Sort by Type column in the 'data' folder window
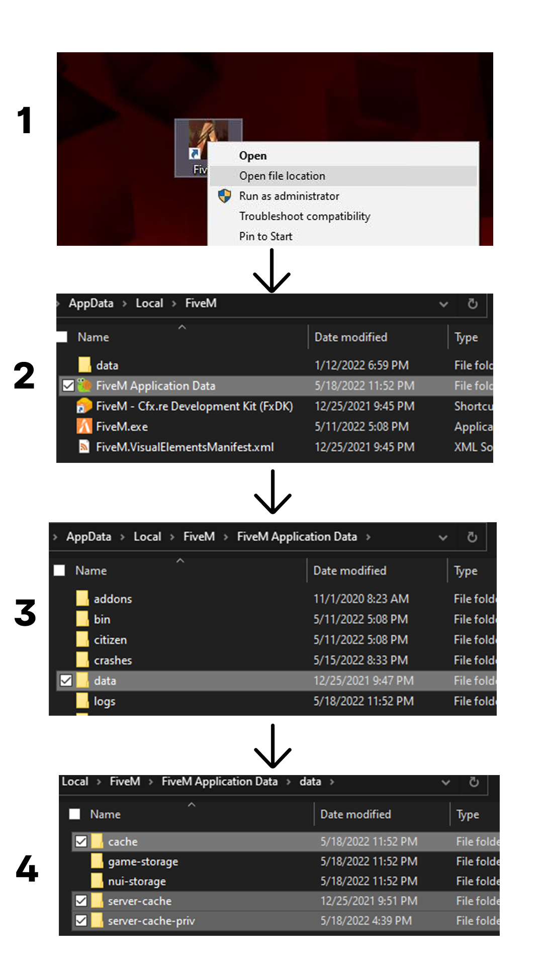This screenshot has height=965, width=543. point(468,815)
